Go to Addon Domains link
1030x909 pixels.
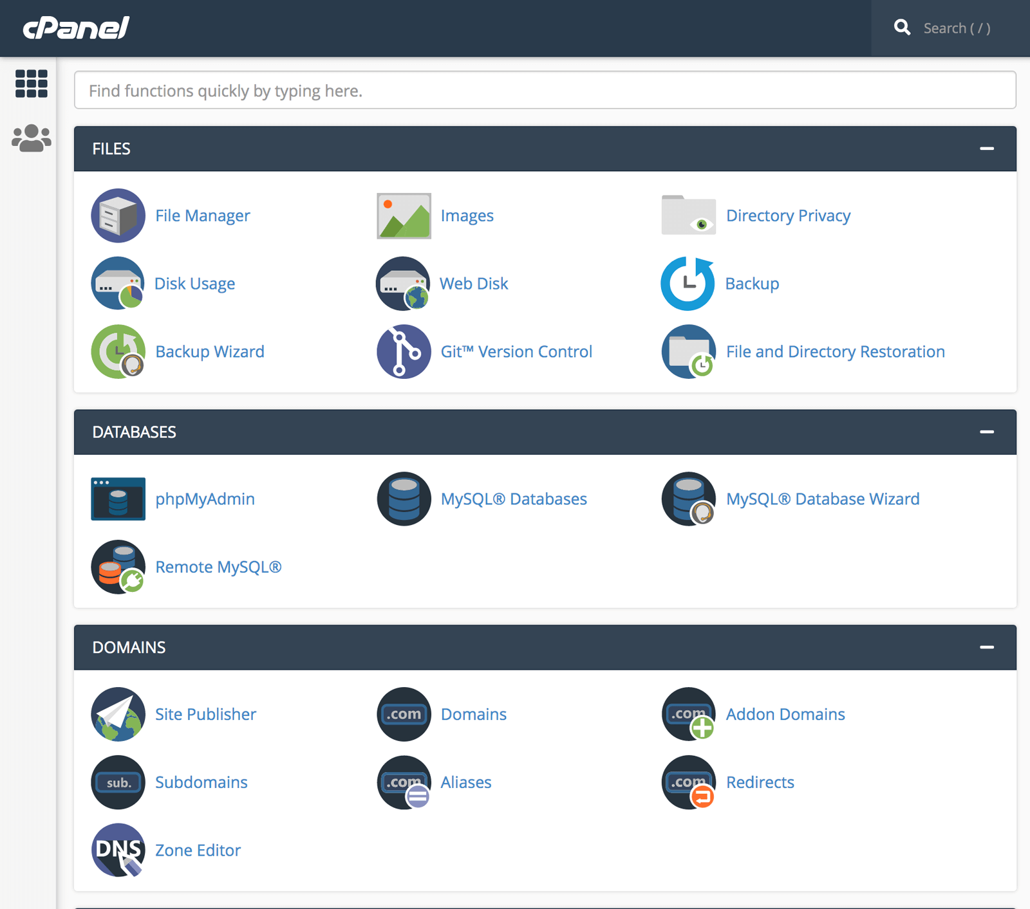coord(785,714)
